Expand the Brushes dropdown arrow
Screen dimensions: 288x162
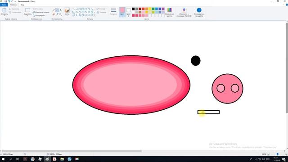tap(67, 16)
